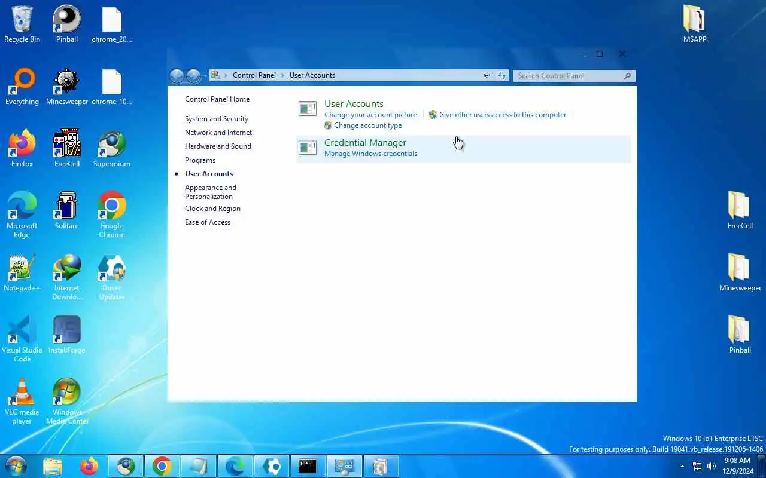Refresh the Control Panel address bar
This screenshot has height=478, width=766.
[502, 75]
